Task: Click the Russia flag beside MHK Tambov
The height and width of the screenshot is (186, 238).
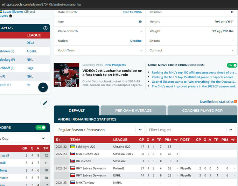Action: (73, 182)
